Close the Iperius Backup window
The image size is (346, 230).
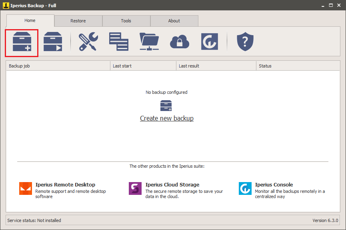pyautogui.click(x=339, y=5)
